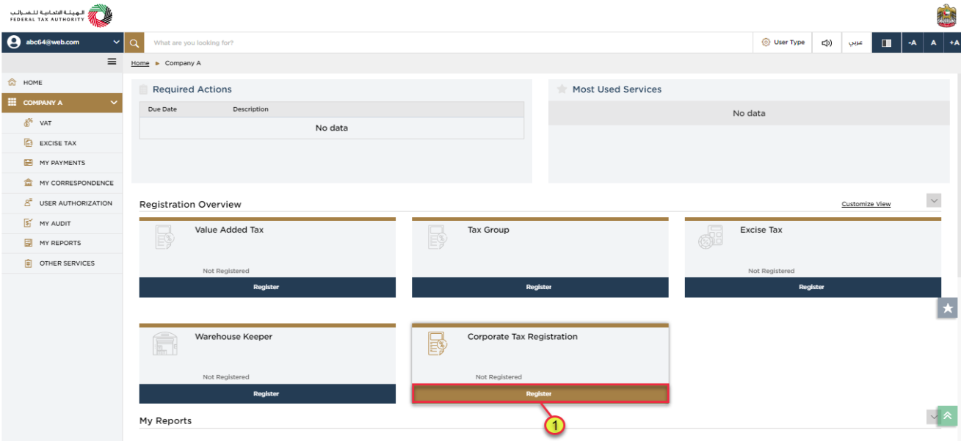961x441 pixels.
Task: Collapse the Registration Overview section
Action: pyautogui.click(x=934, y=200)
